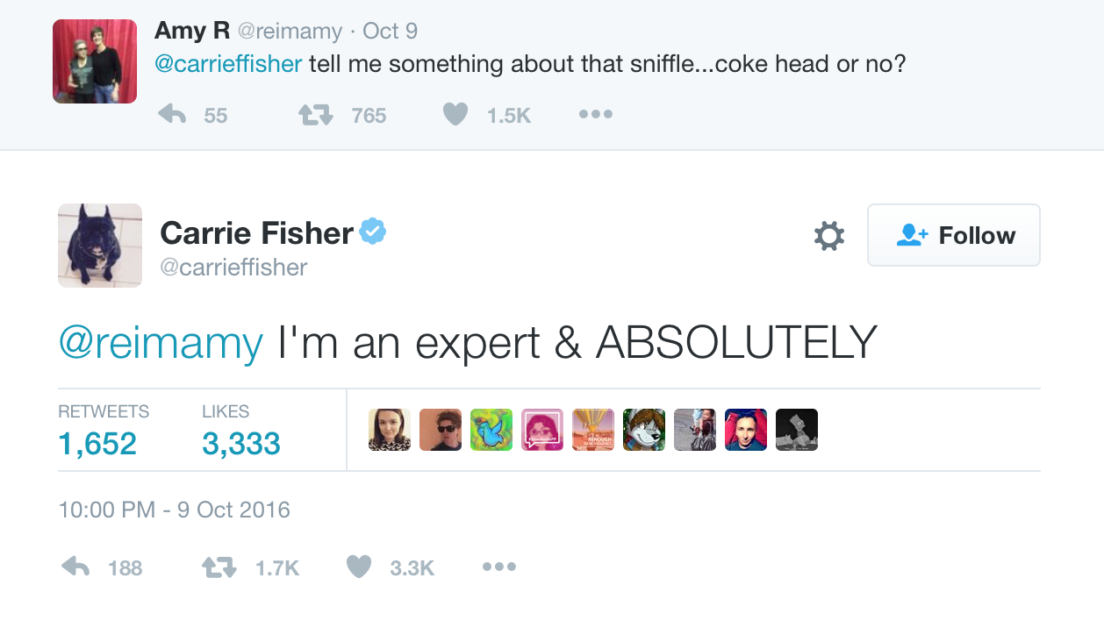
Task: Open Amy R's profile photo
Action: [x=95, y=61]
